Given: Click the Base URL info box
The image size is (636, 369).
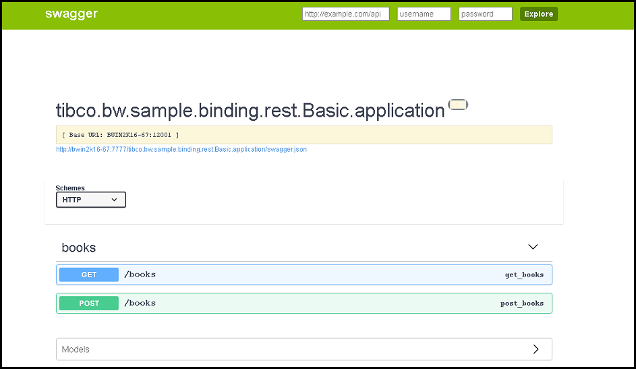Looking at the screenshot, I should pos(304,135).
